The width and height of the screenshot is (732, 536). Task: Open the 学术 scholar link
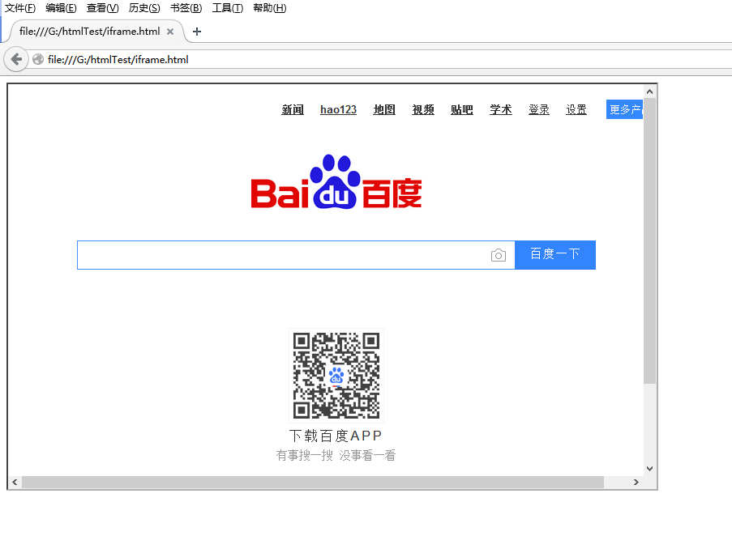[x=500, y=109]
